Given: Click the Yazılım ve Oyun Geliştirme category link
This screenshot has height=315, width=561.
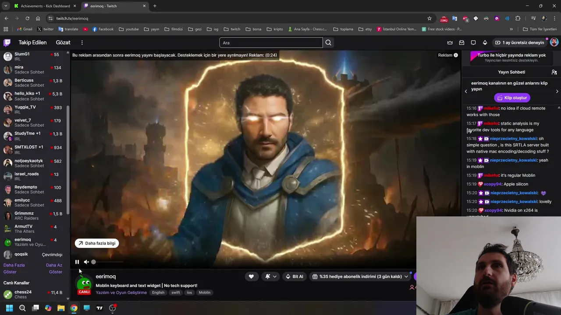Looking at the screenshot, I should point(121,293).
